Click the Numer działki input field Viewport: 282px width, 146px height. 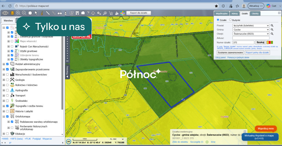243,42
